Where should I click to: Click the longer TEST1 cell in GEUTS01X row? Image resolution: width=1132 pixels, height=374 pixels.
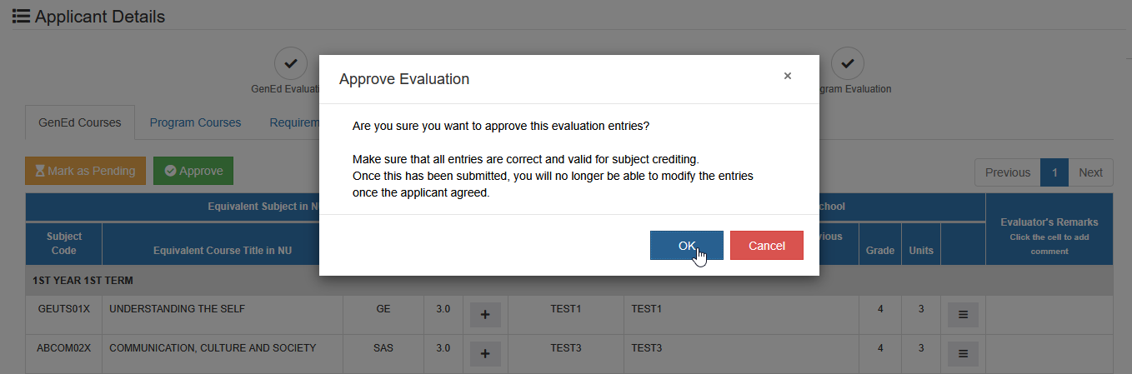[741, 315]
